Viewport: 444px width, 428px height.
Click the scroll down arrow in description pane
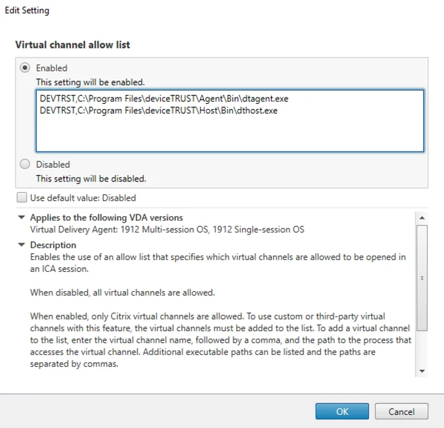tap(422, 371)
